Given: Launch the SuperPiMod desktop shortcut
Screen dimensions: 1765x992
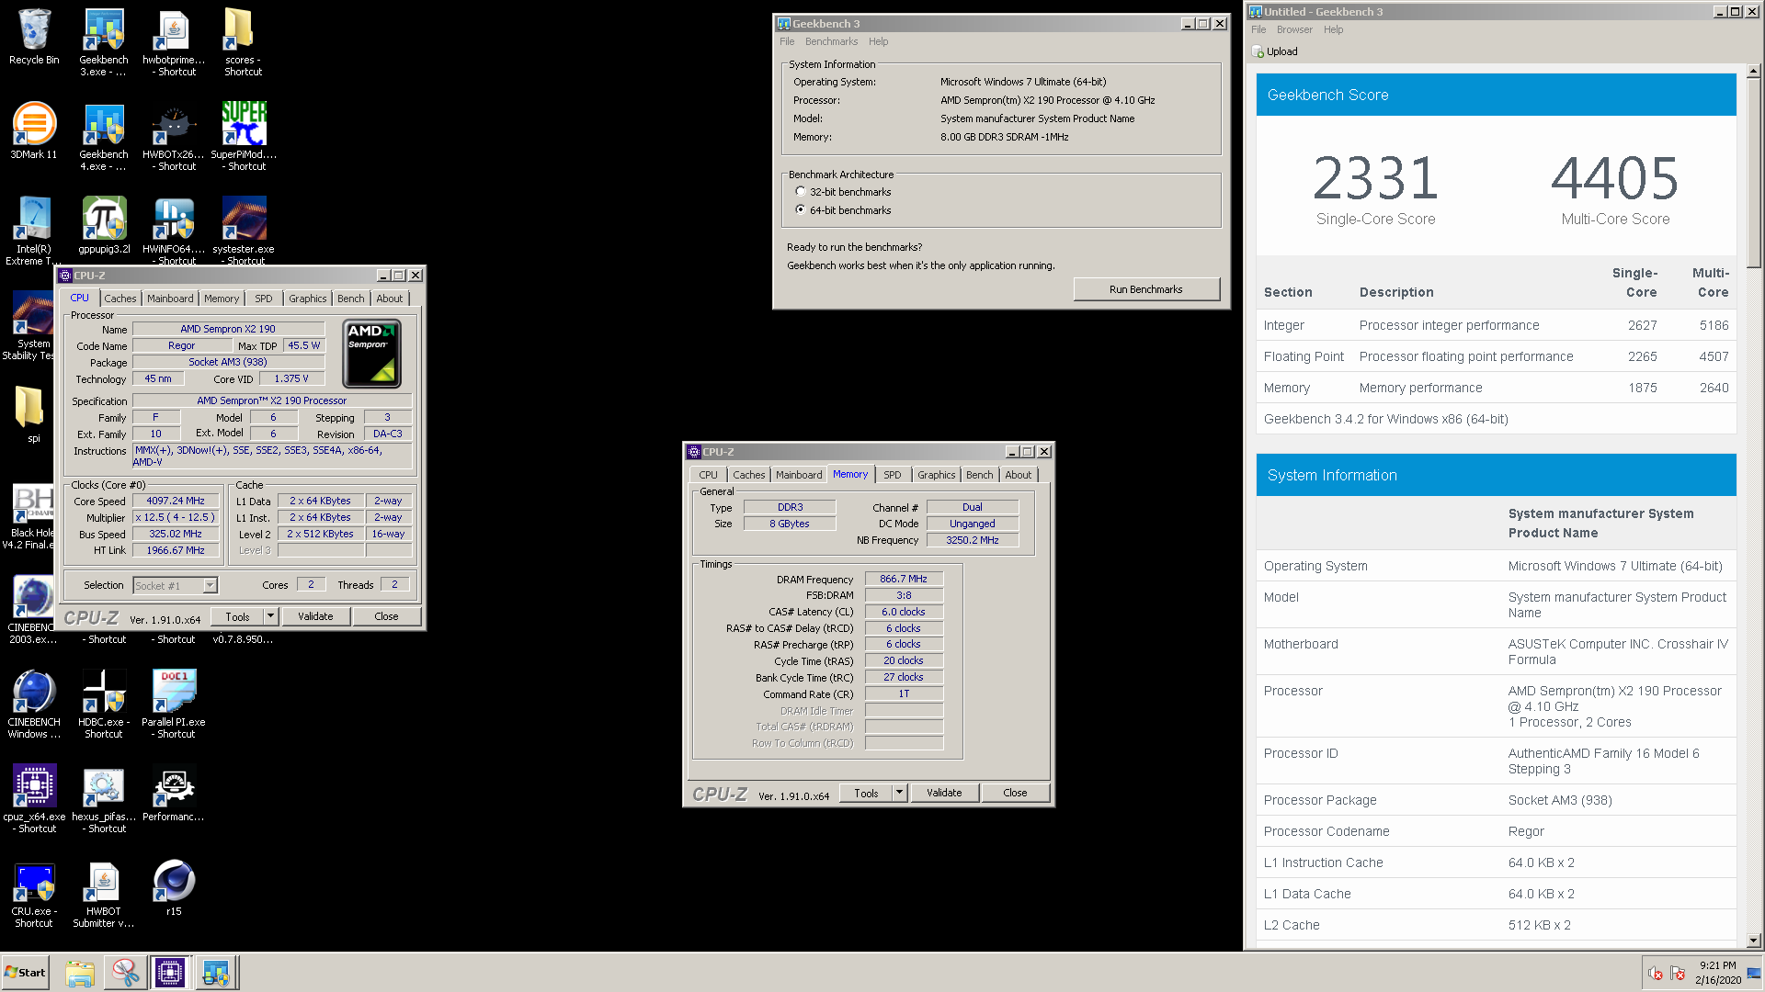Looking at the screenshot, I should pos(244,136).
